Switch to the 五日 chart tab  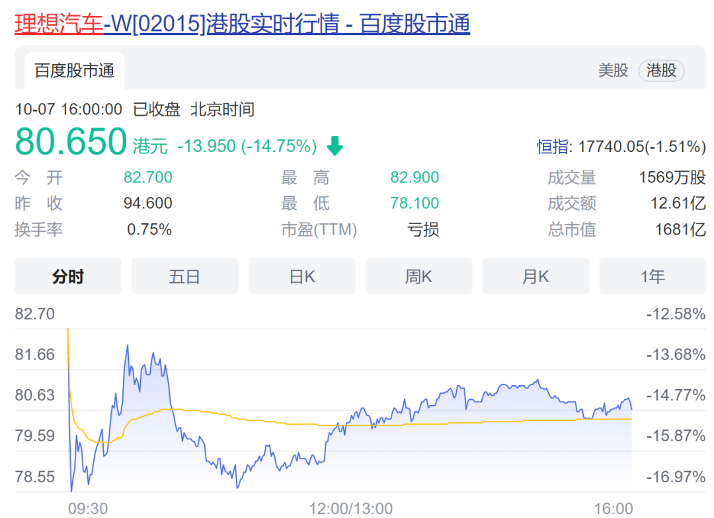click(185, 276)
